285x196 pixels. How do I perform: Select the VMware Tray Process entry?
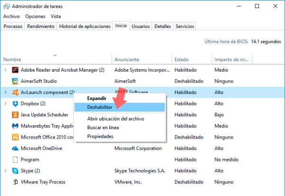tap(43, 182)
